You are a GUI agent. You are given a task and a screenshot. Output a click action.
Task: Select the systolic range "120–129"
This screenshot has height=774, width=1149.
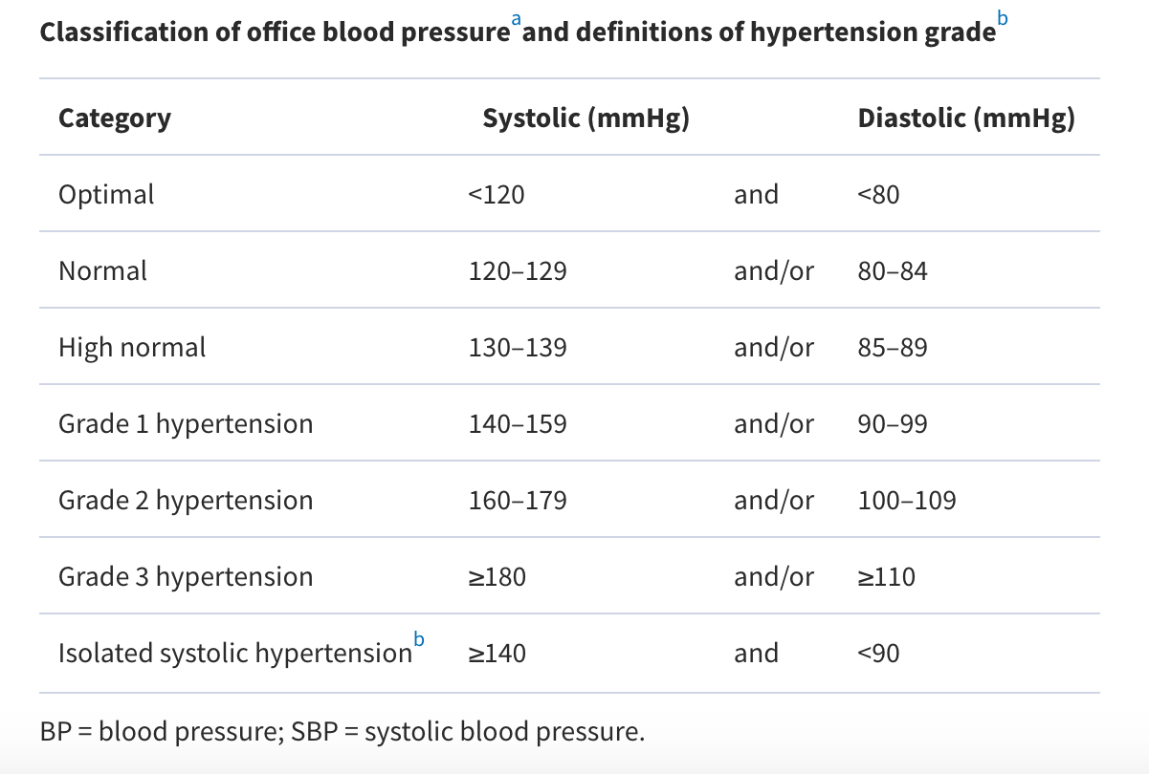coord(518,271)
